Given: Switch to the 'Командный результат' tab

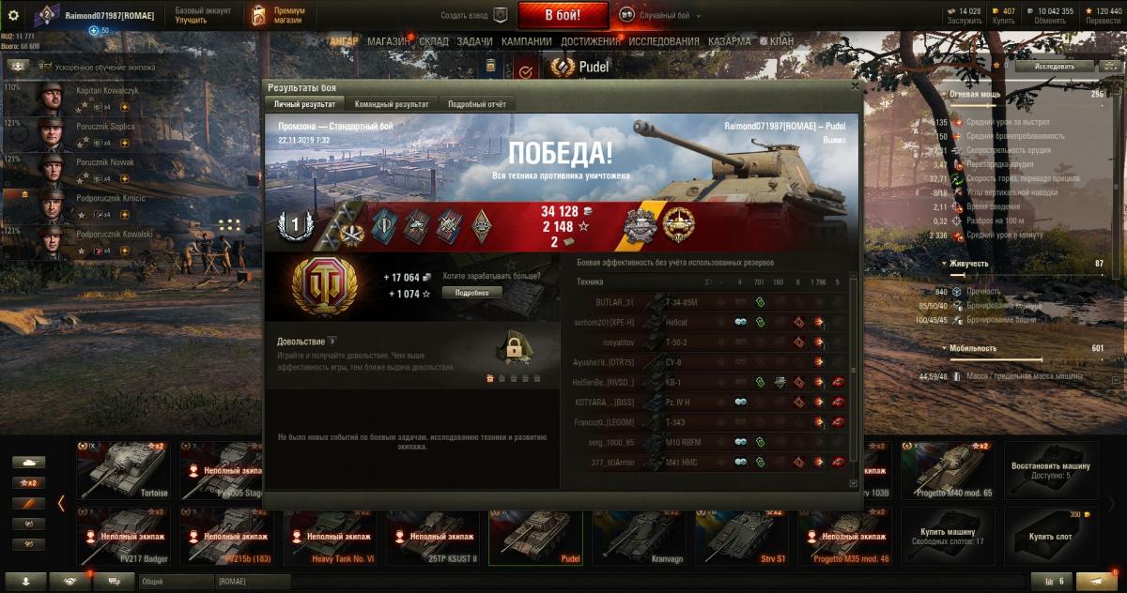Looking at the screenshot, I should pos(393,104).
